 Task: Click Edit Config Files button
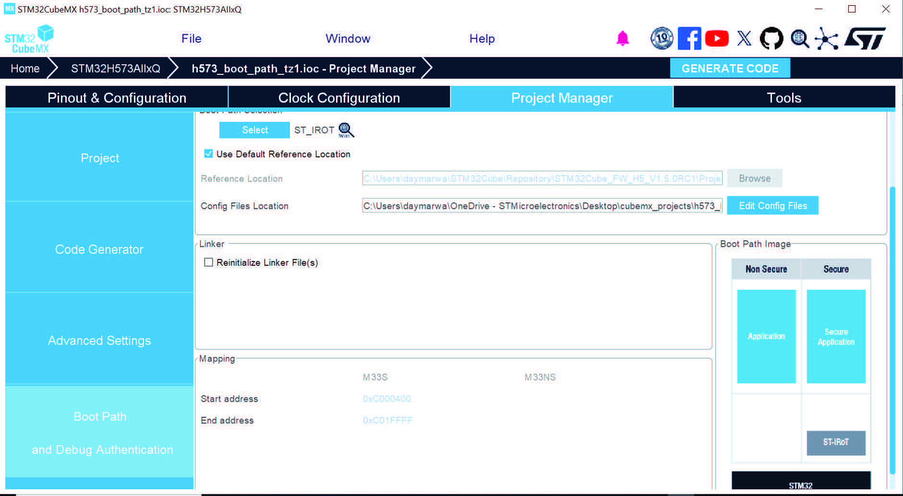point(773,206)
